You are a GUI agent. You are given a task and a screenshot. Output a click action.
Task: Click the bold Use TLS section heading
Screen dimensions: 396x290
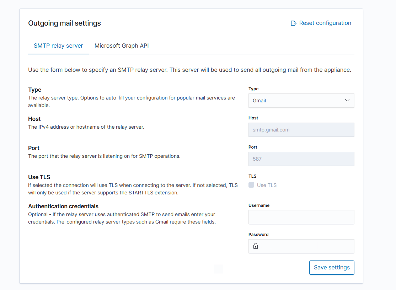coord(39,177)
